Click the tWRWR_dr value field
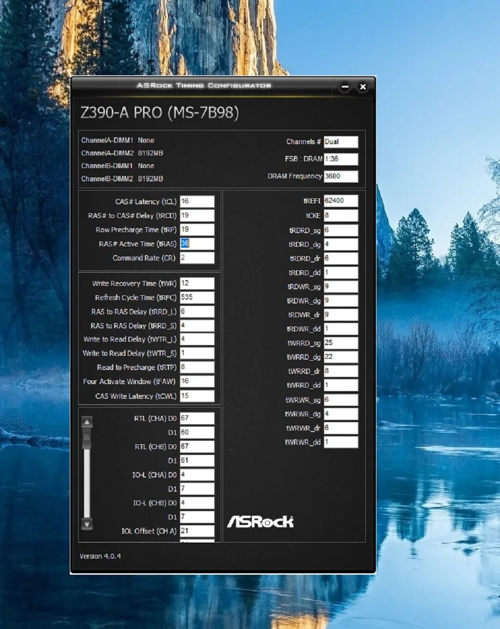The height and width of the screenshot is (629, 500). point(341,428)
